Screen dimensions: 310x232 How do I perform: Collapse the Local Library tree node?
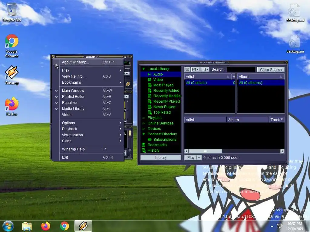click(144, 69)
